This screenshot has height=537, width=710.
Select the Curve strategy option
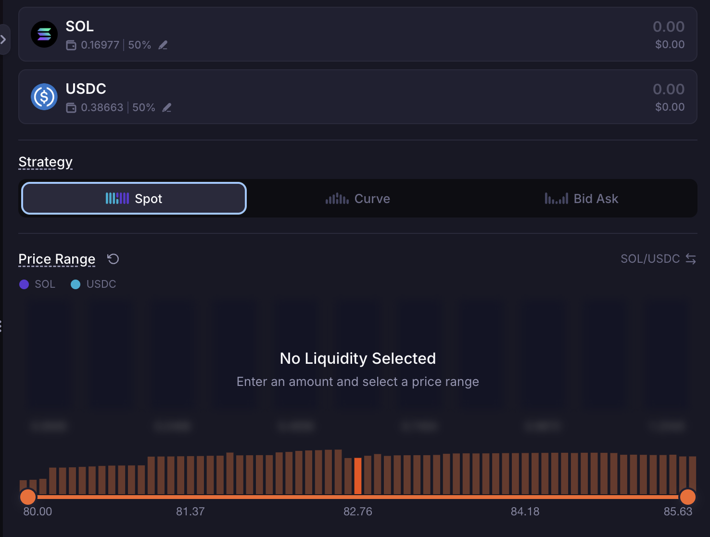[358, 198]
